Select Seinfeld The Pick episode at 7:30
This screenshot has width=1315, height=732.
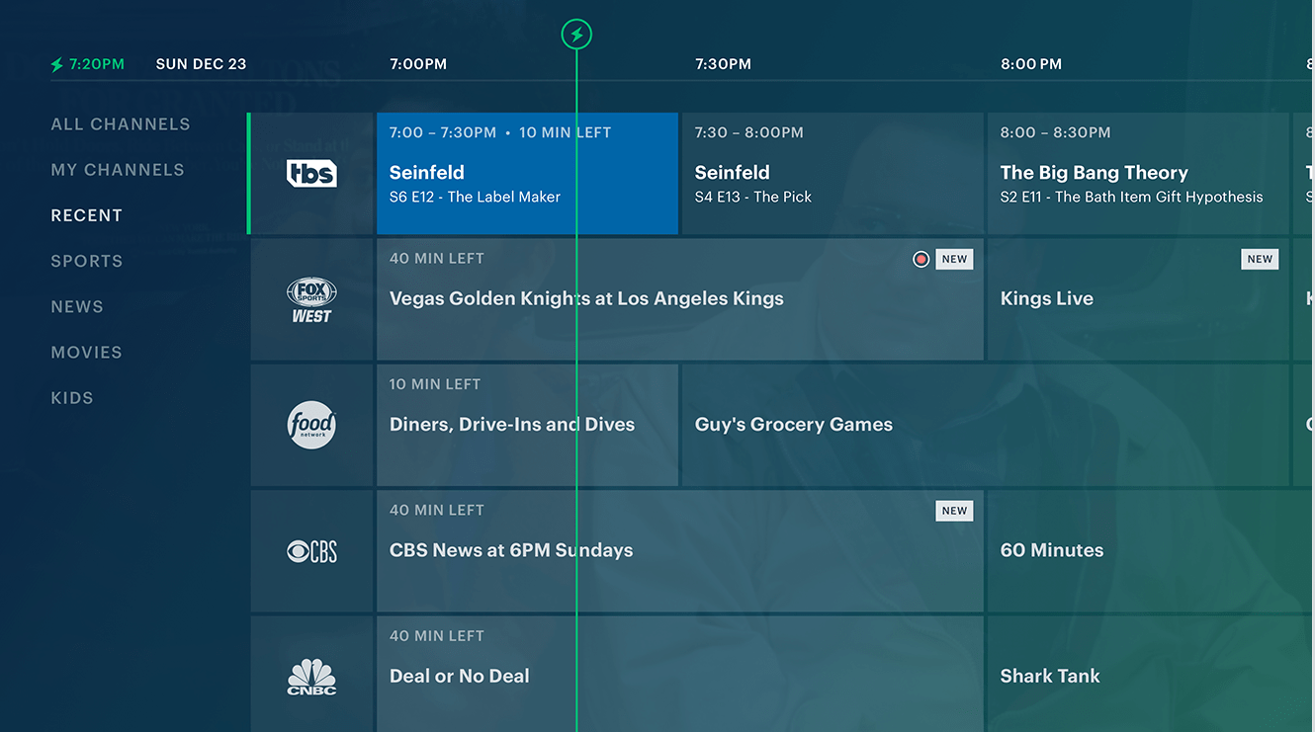tap(833, 174)
